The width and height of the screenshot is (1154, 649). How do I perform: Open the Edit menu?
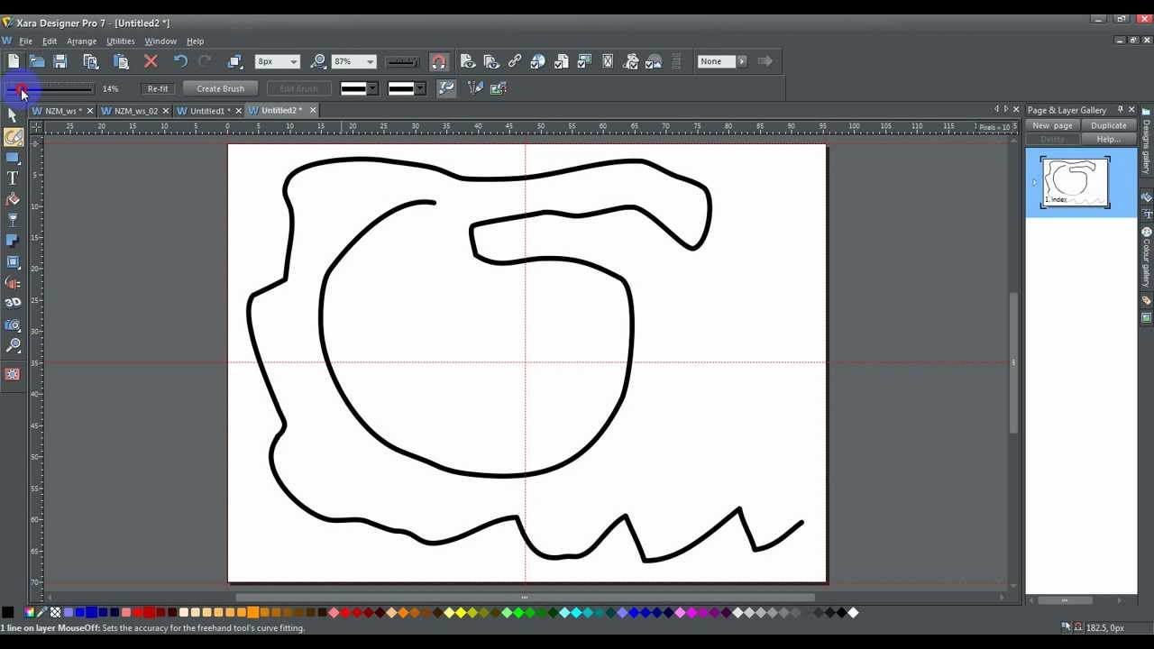click(x=50, y=41)
